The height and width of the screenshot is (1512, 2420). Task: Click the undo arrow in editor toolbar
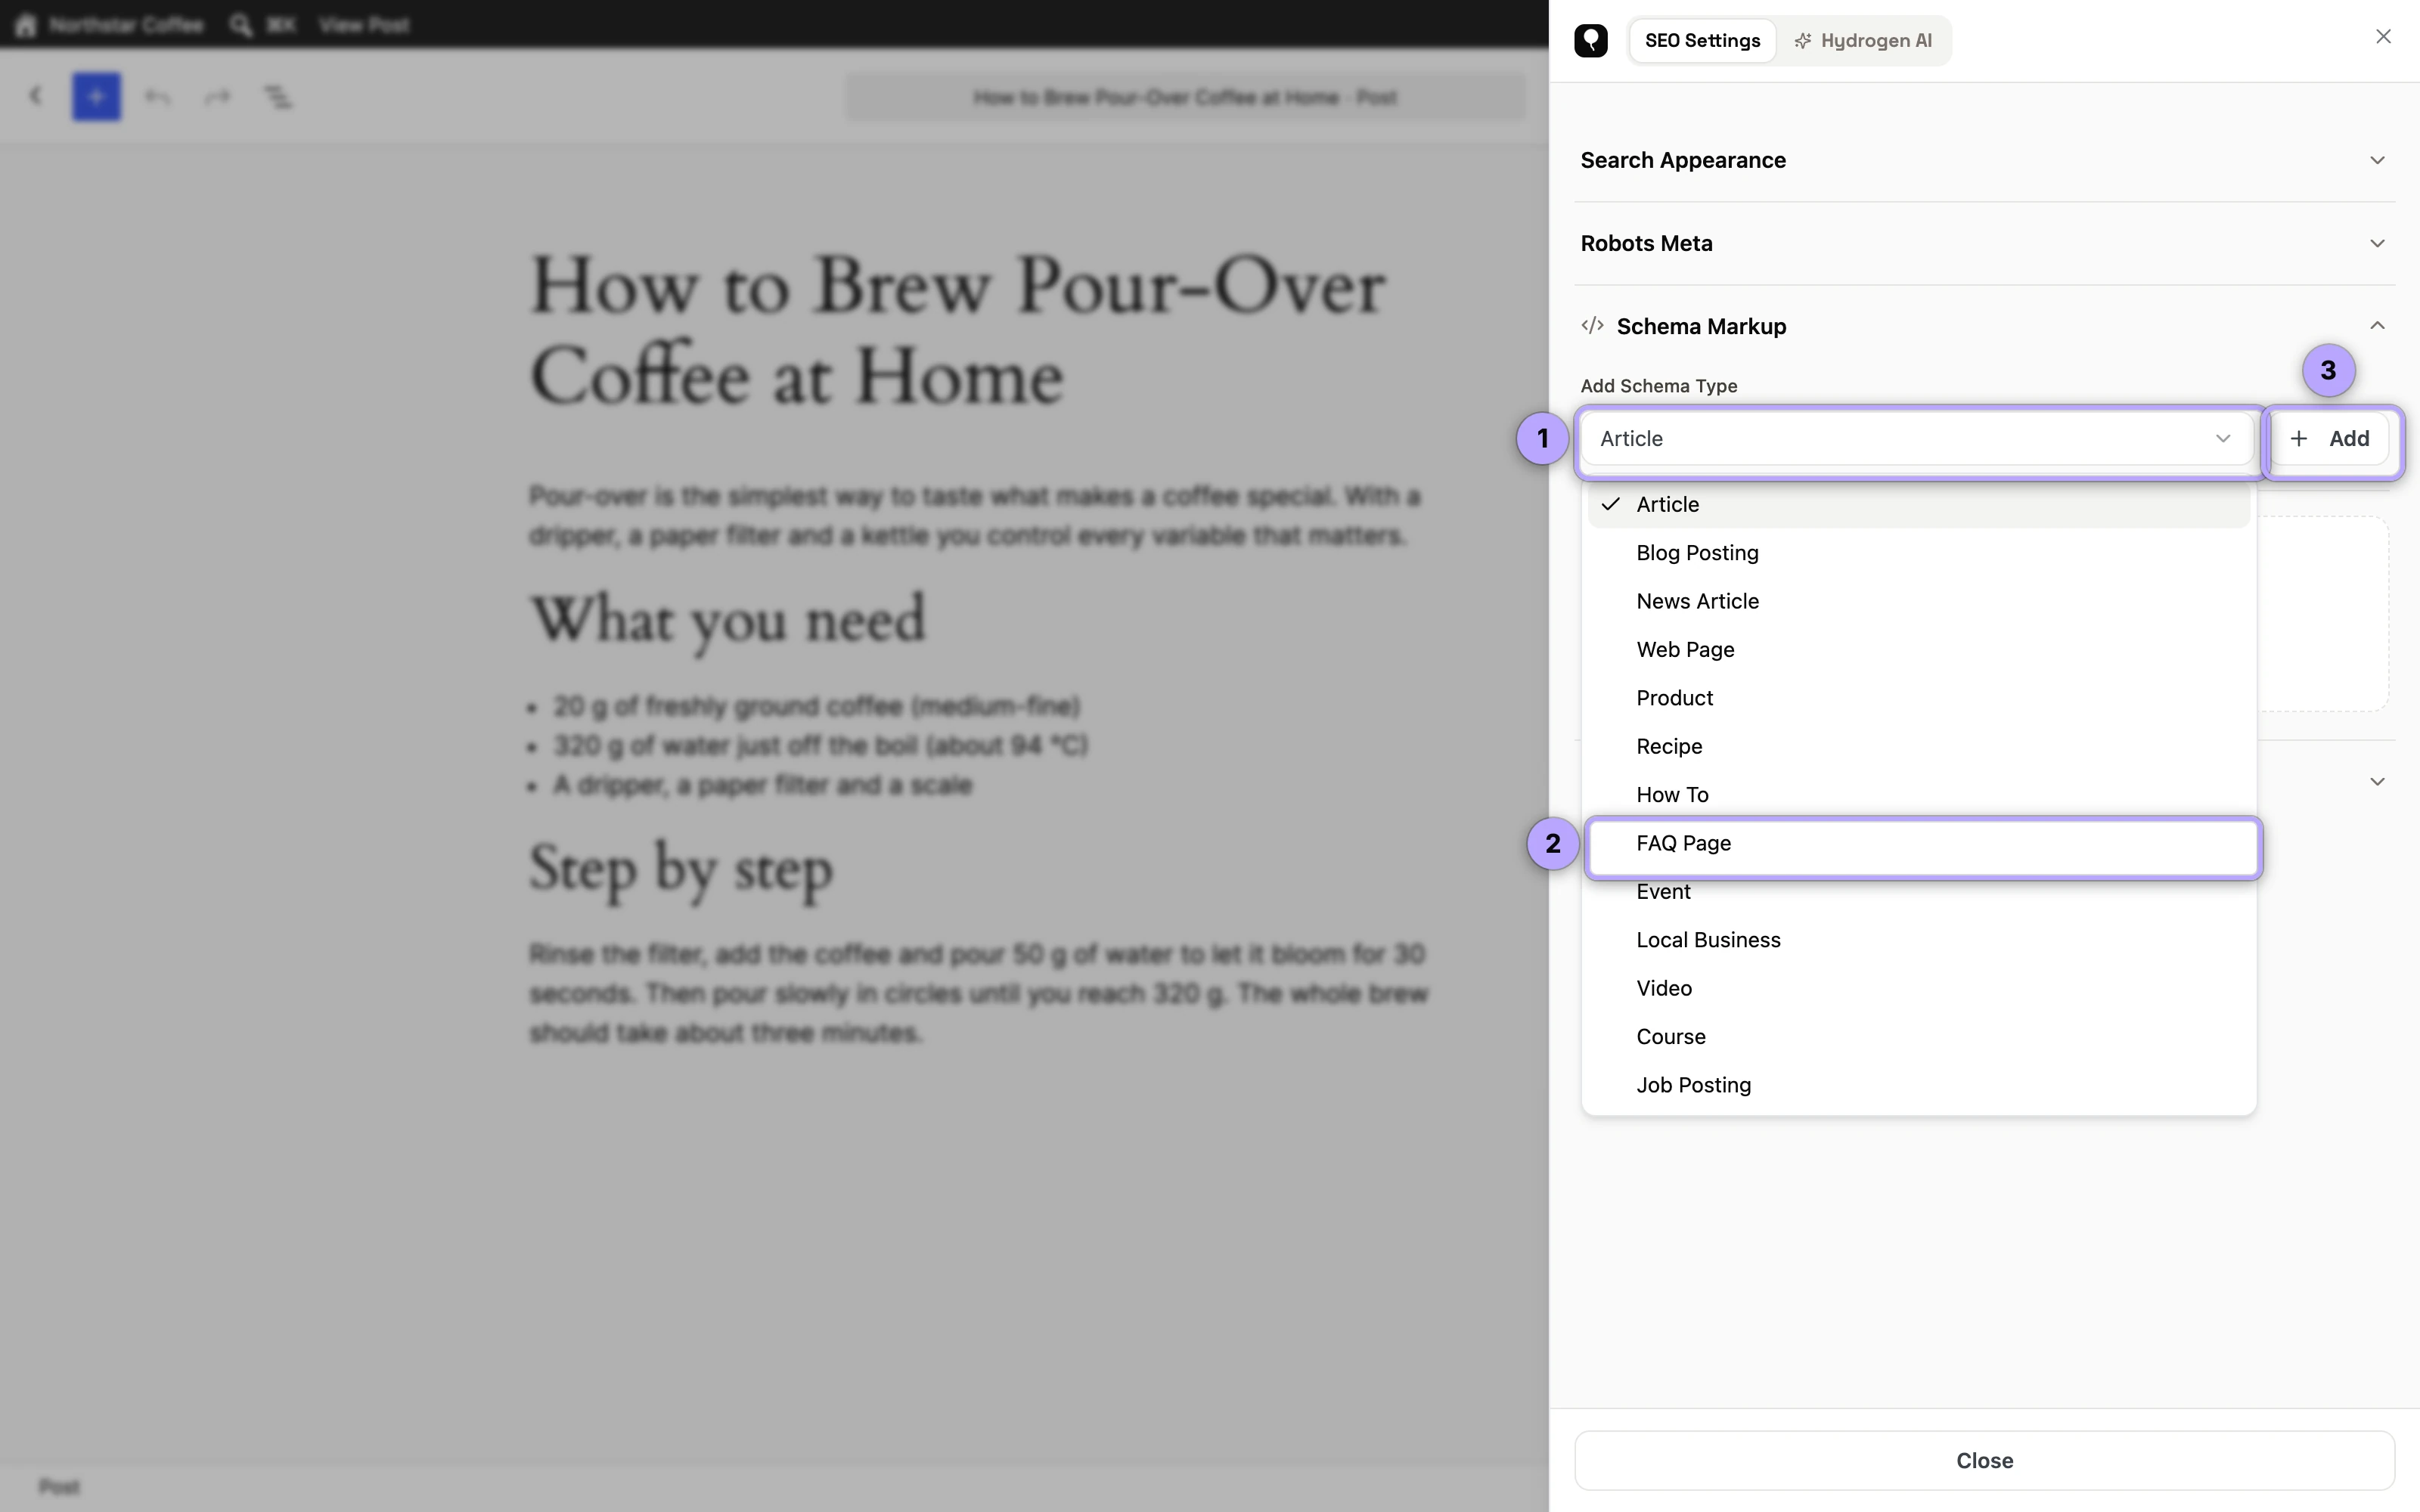pos(157,97)
